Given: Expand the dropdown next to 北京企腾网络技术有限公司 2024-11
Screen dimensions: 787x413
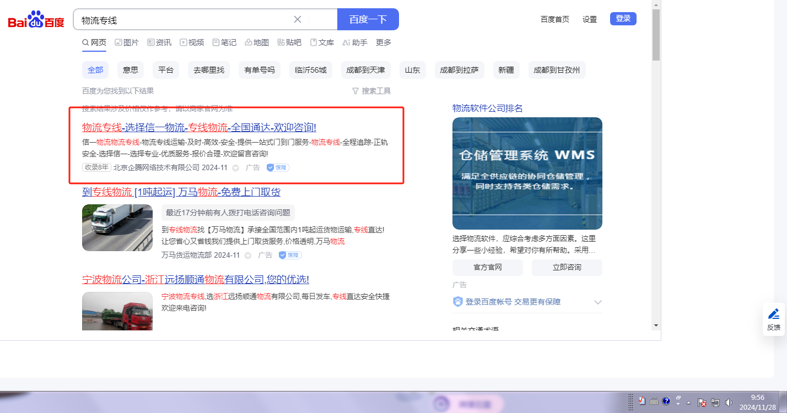Looking at the screenshot, I should point(235,167).
